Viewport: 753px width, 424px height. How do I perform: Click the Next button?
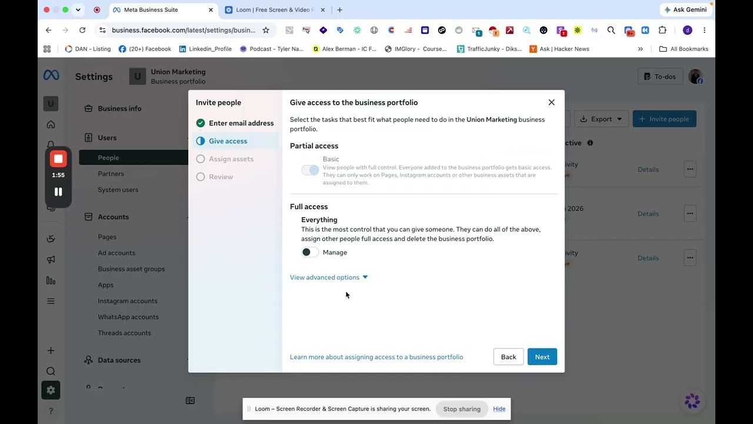pos(542,357)
